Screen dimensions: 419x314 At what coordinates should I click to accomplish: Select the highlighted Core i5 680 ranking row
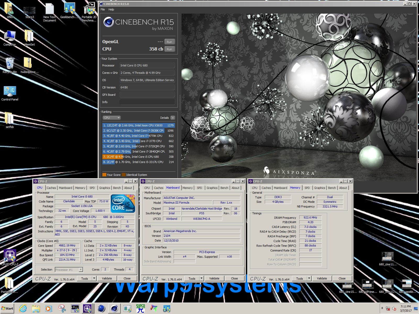click(139, 157)
